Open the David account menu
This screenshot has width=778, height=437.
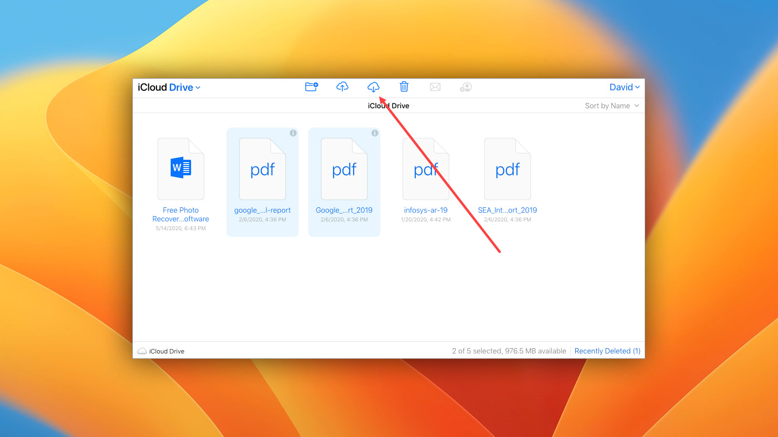[625, 87]
